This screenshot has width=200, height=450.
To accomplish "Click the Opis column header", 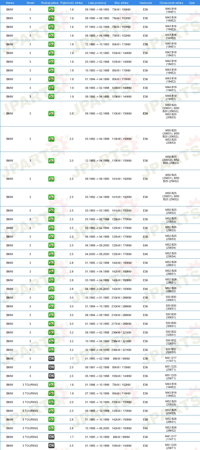I will point(192,3).
